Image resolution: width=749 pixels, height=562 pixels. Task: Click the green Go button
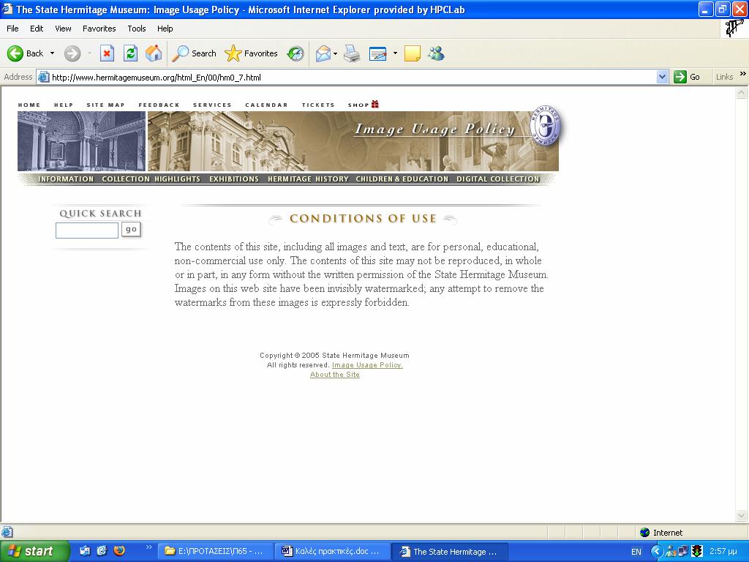(x=687, y=77)
